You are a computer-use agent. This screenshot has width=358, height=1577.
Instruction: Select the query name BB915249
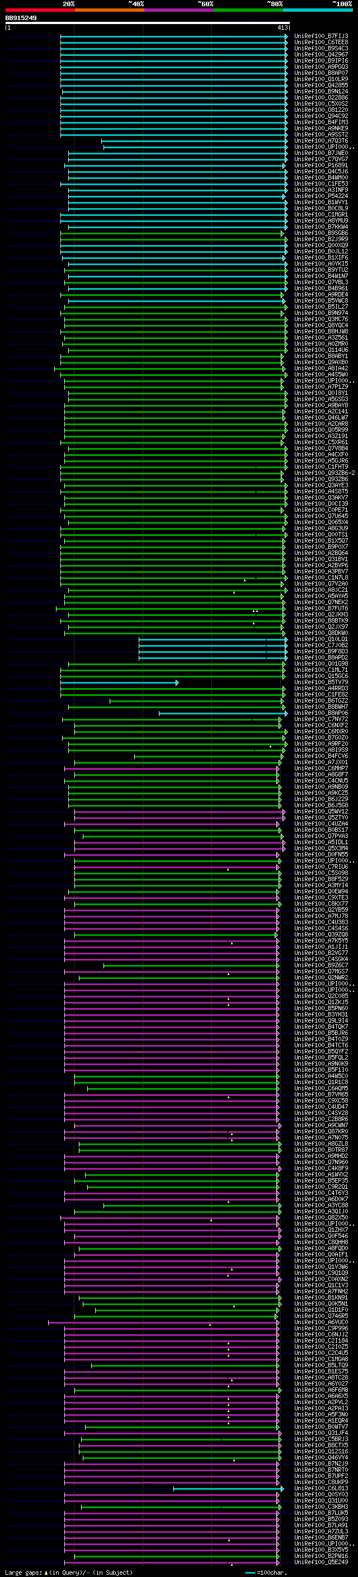point(21,18)
